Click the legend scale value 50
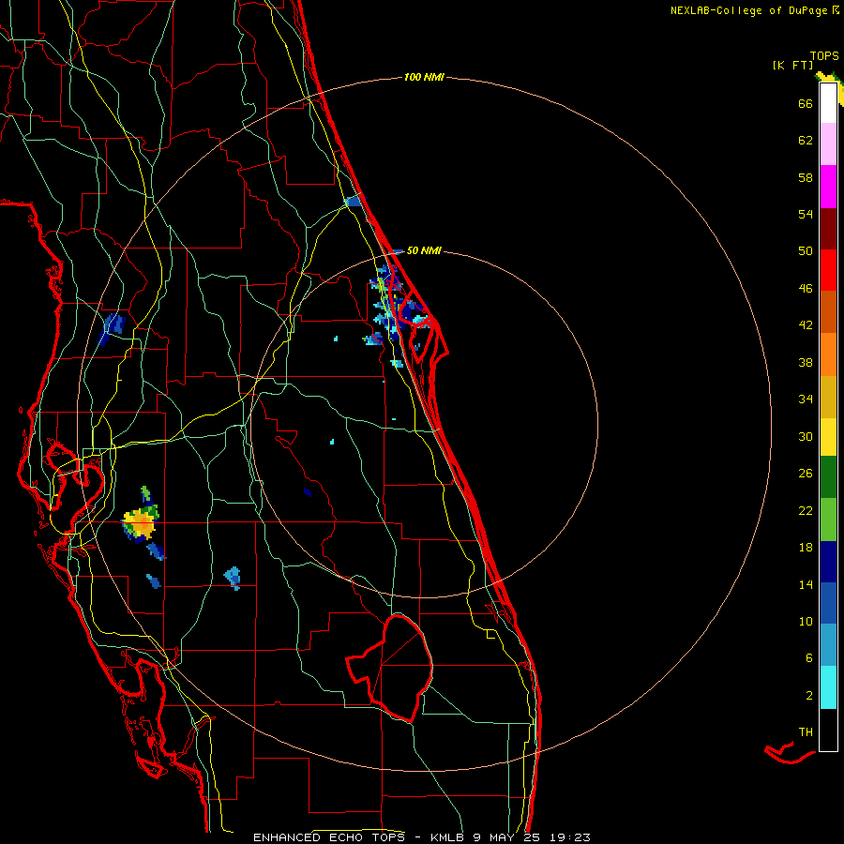This screenshot has width=844, height=844. pos(806,251)
